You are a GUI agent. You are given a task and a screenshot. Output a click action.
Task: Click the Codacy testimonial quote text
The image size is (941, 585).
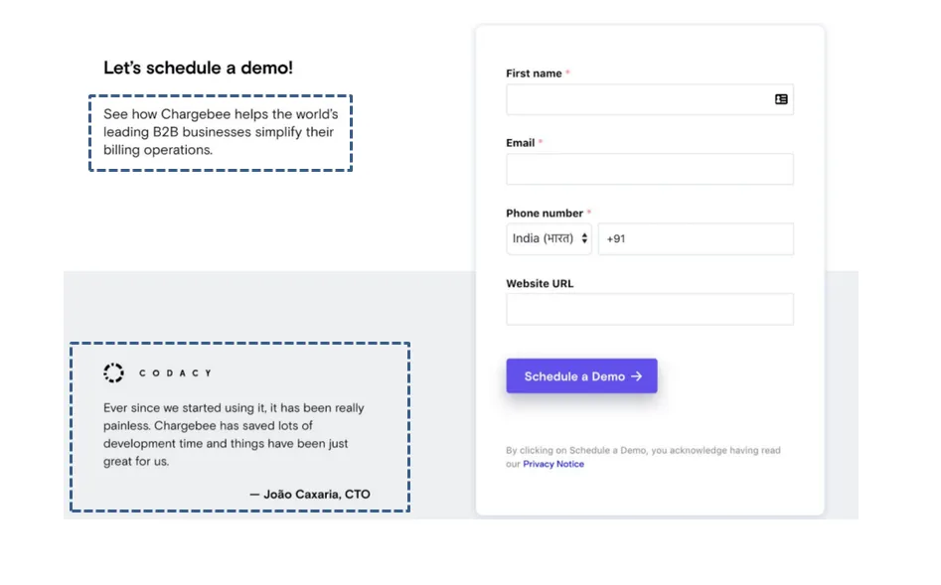pos(234,434)
